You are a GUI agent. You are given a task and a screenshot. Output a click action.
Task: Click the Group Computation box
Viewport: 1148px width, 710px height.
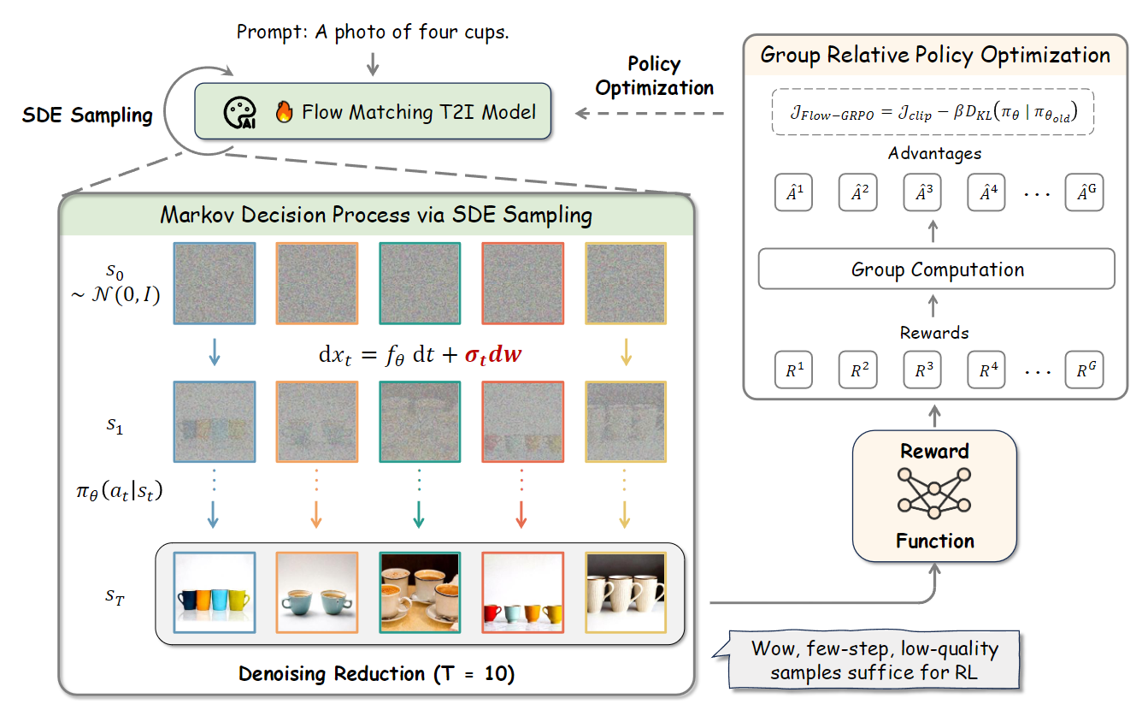tap(937, 269)
